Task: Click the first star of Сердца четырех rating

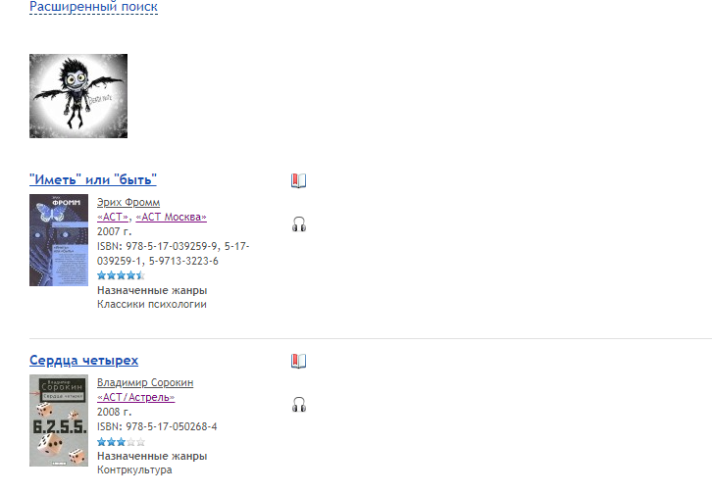Action: tap(102, 442)
